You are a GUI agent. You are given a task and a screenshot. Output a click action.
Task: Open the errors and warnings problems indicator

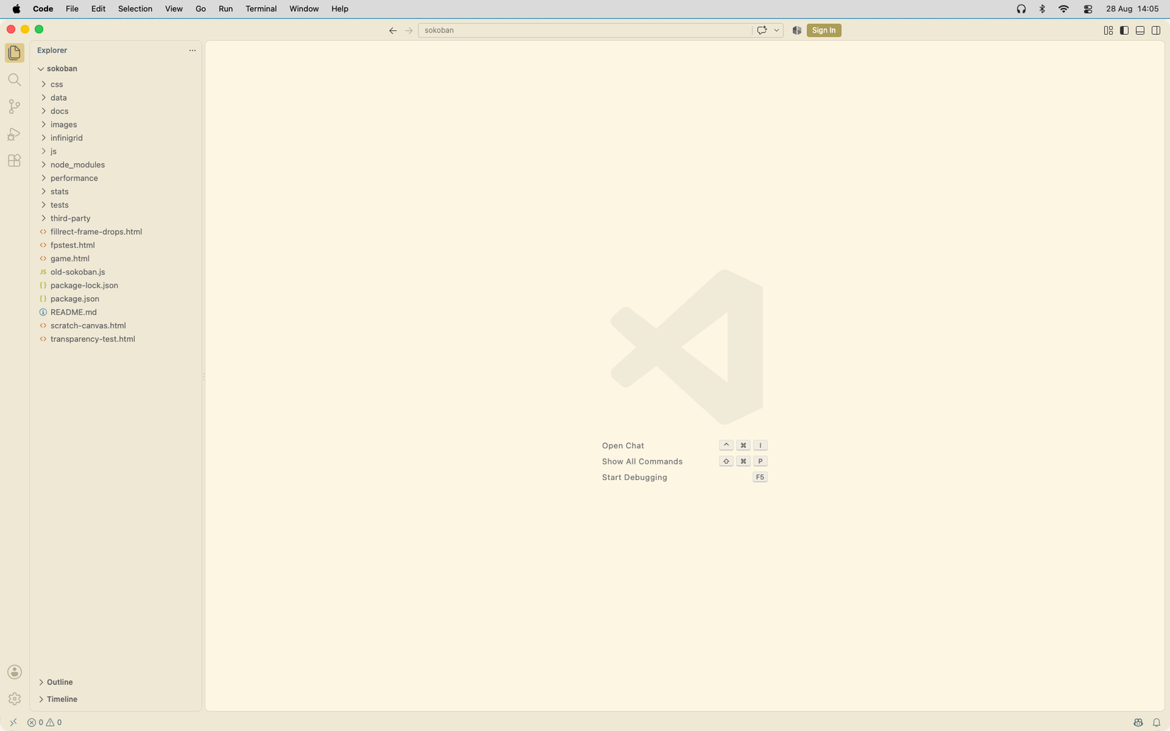45,722
